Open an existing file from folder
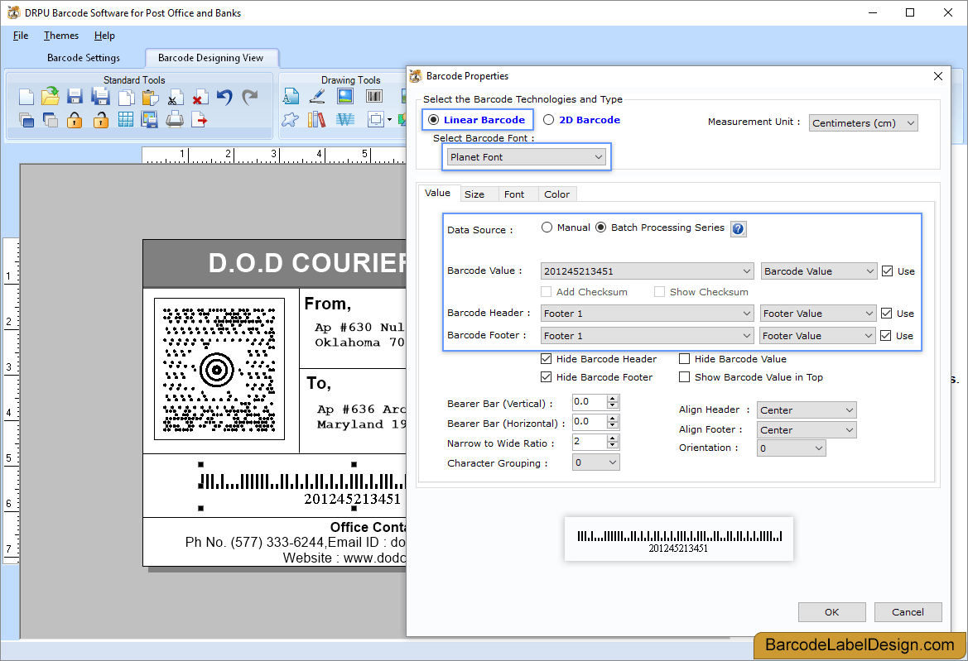This screenshot has width=968, height=661. (x=51, y=96)
